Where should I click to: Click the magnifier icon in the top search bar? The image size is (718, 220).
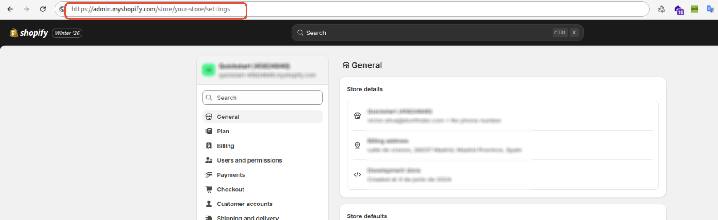click(x=300, y=33)
